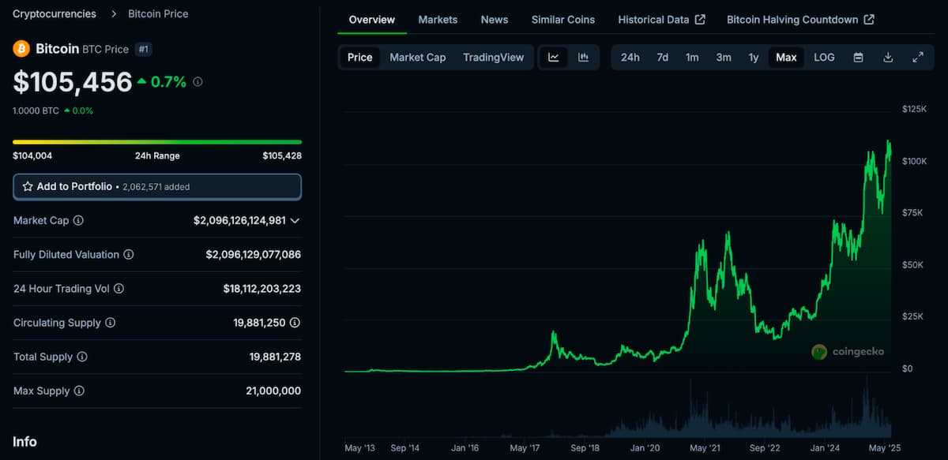
Task: Set chart range to 1m
Action: click(692, 58)
